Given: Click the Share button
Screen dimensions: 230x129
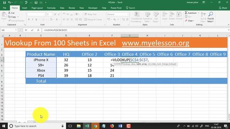Looking at the screenshot, I should (223, 8).
